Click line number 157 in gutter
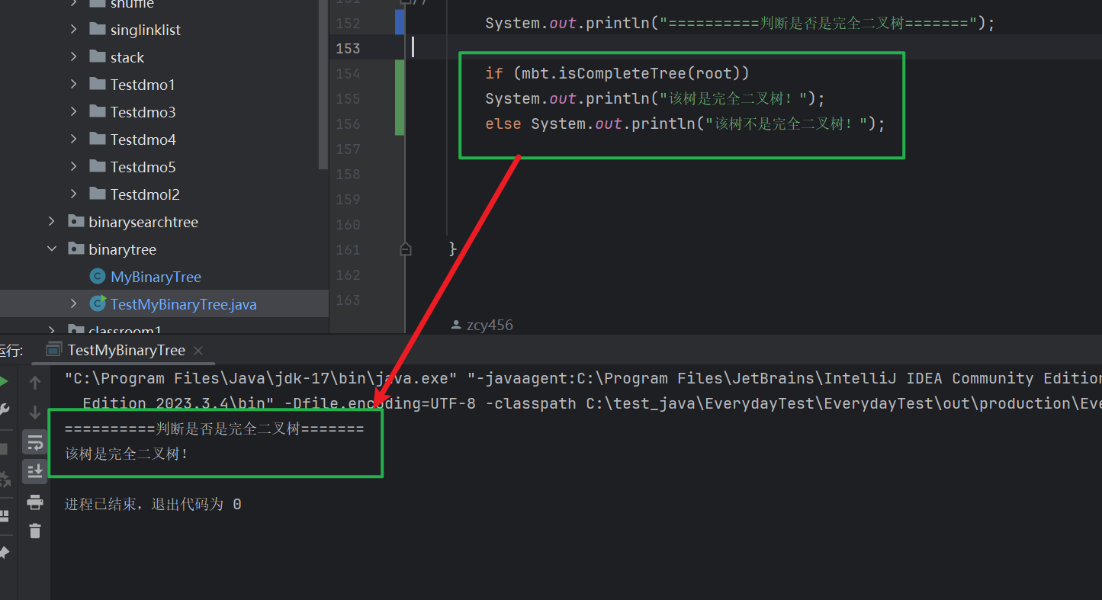This screenshot has height=600, width=1102. point(348,149)
